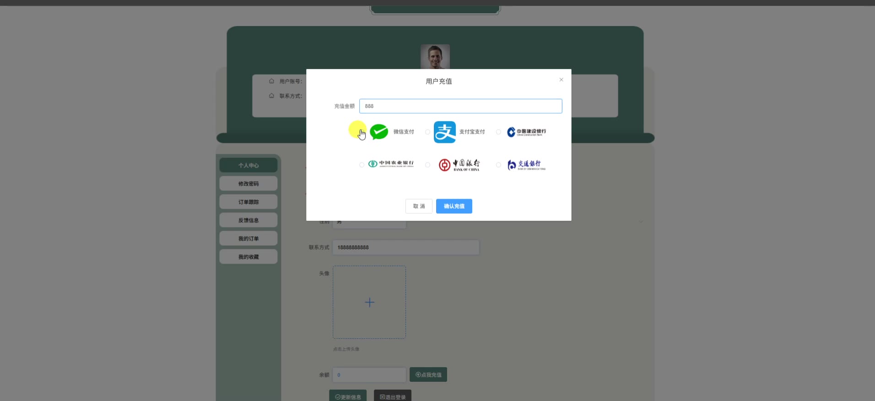Open the 个人中心 sidebar item
Image resolution: width=875 pixels, height=401 pixels.
[248, 165]
